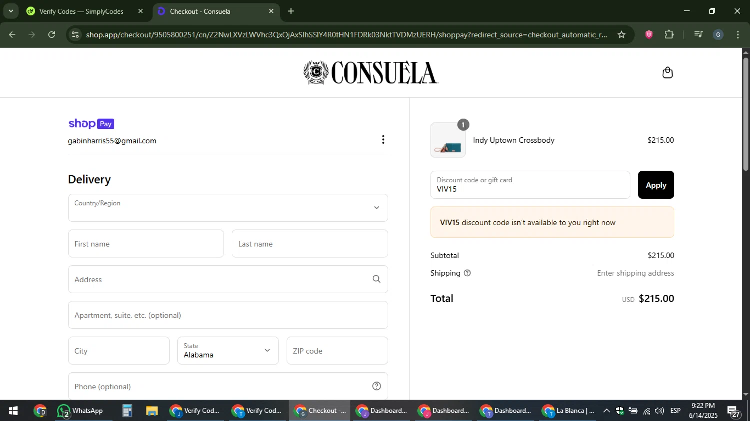Expand the State dropdown showing Alabama
This screenshot has height=421, width=750.
228,351
